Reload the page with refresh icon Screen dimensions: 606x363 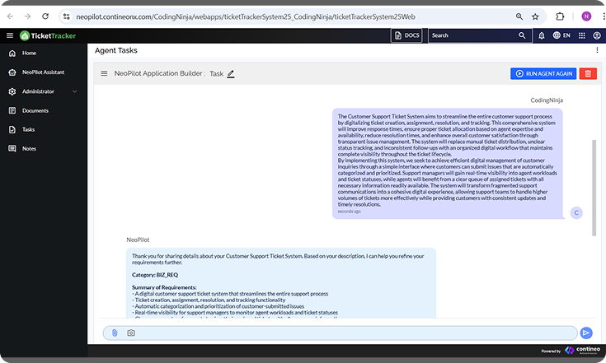coord(45,16)
